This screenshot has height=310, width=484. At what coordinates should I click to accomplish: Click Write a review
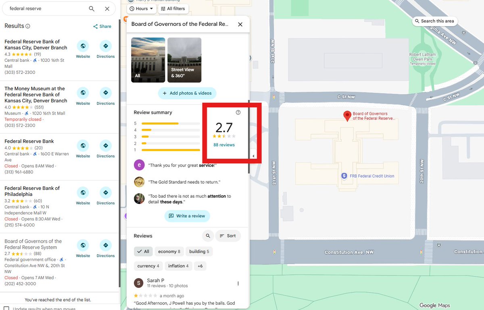point(187,216)
